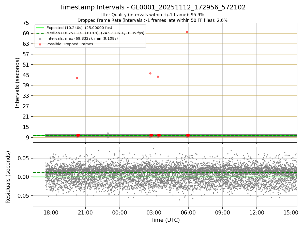The height and width of the screenshot is (229, 305).
Task: Click the red outlier point near 44 seconds after 03:00
Action: click(x=158, y=77)
